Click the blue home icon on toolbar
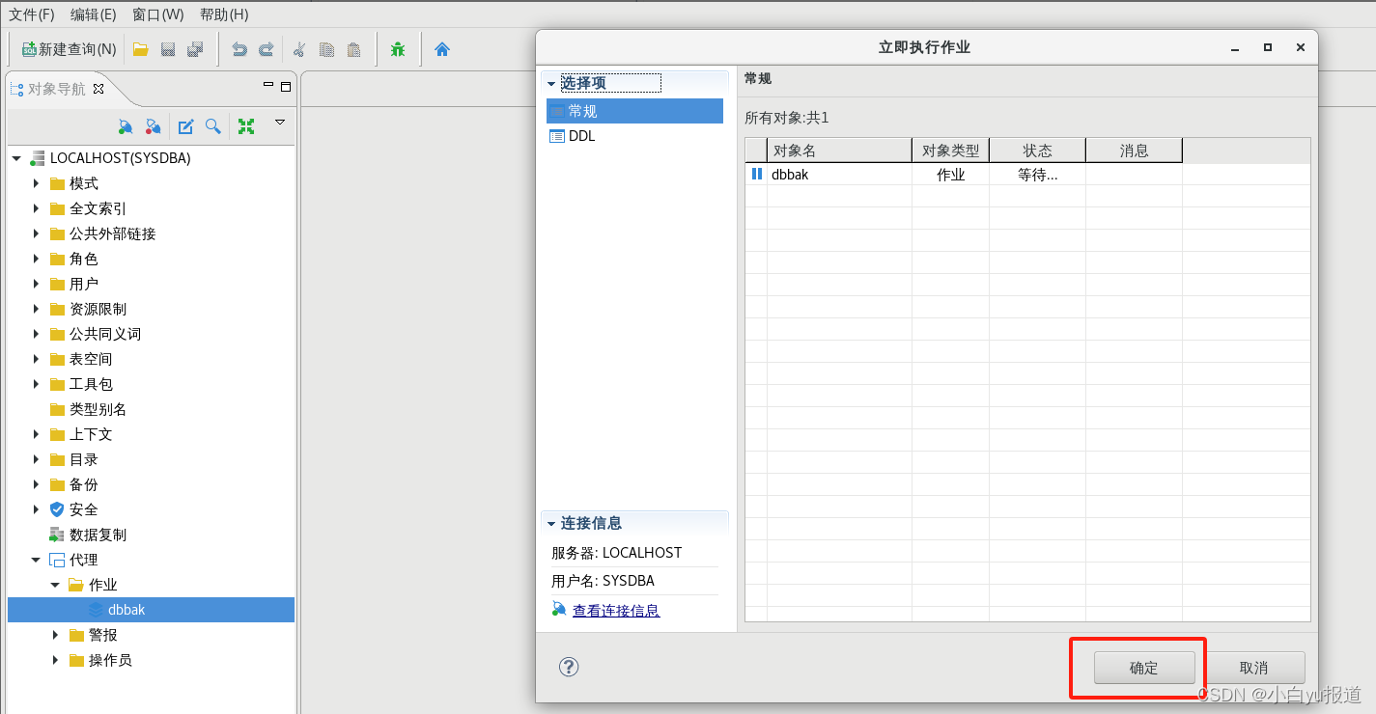 pos(441,49)
